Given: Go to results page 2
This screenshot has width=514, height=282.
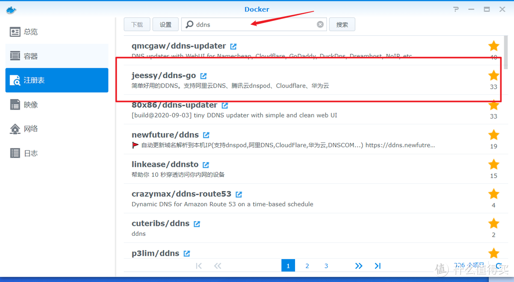Looking at the screenshot, I should click(x=307, y=266).
